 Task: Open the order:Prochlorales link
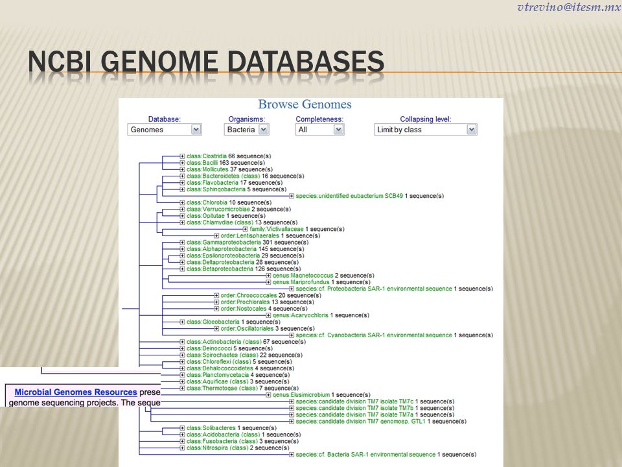(245, 302)
